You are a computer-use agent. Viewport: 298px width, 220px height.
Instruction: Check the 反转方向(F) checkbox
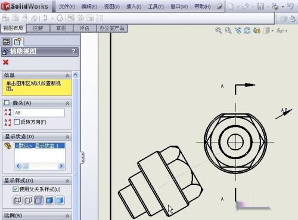coord(17,122)
